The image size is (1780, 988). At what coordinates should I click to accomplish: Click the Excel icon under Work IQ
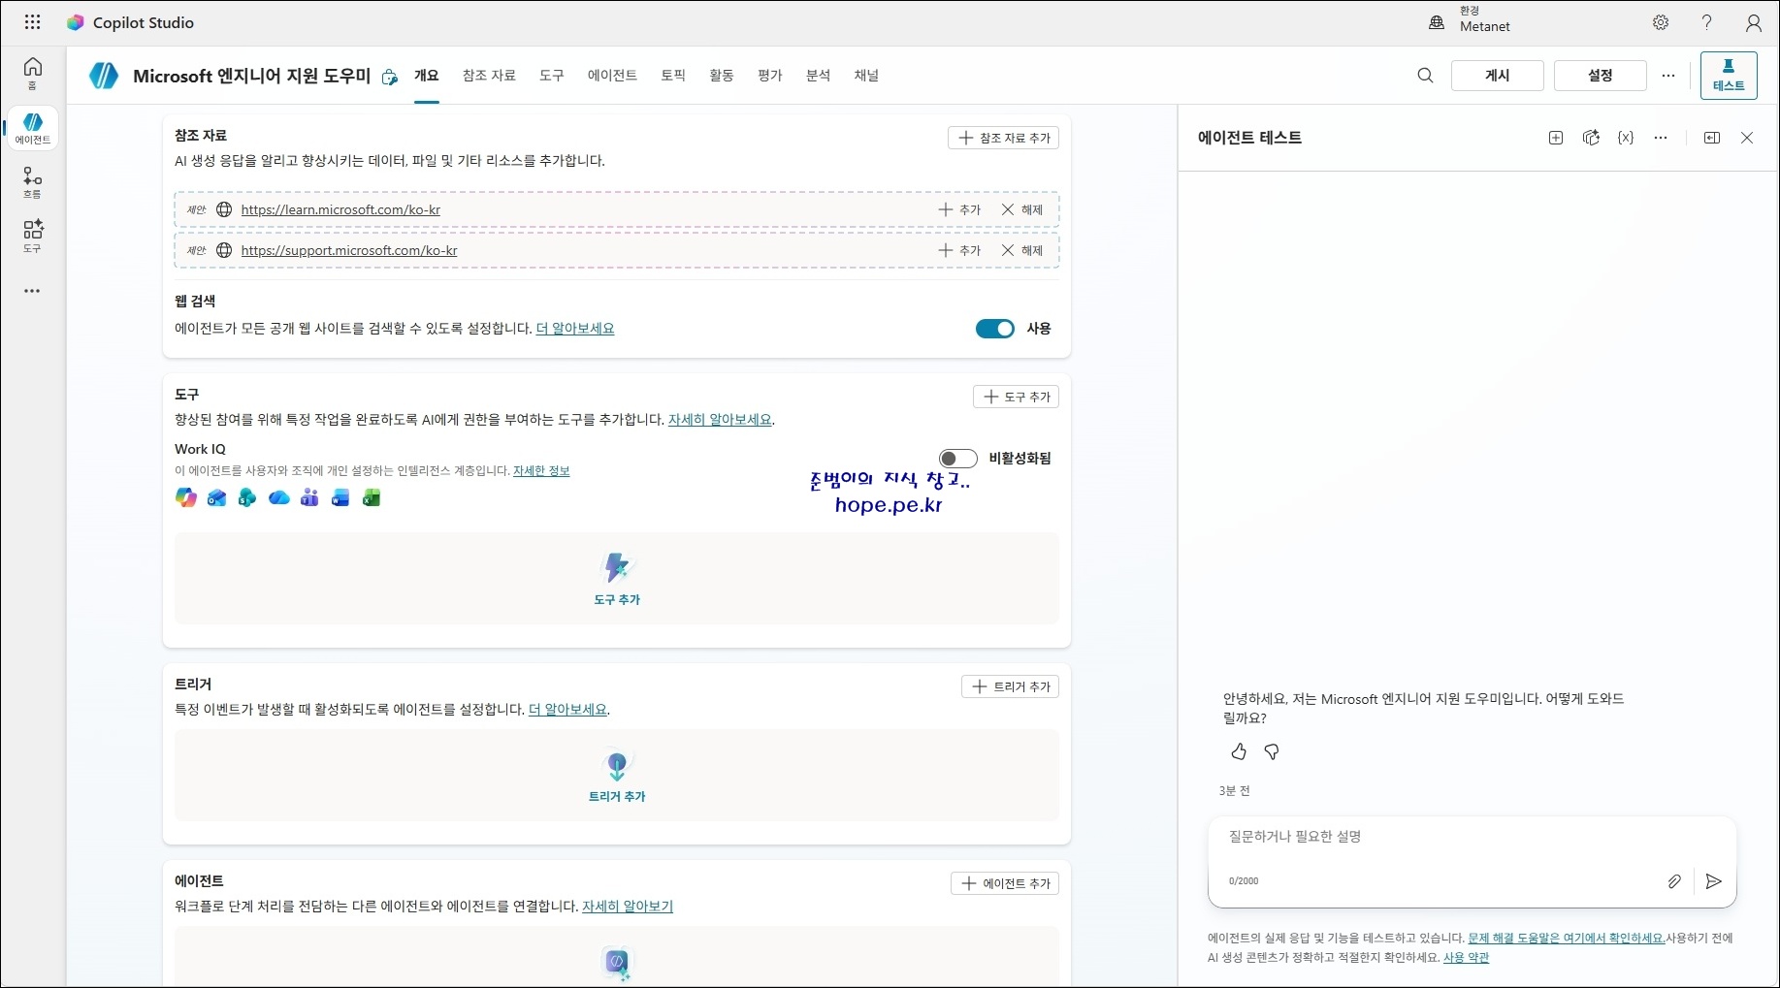372,498
